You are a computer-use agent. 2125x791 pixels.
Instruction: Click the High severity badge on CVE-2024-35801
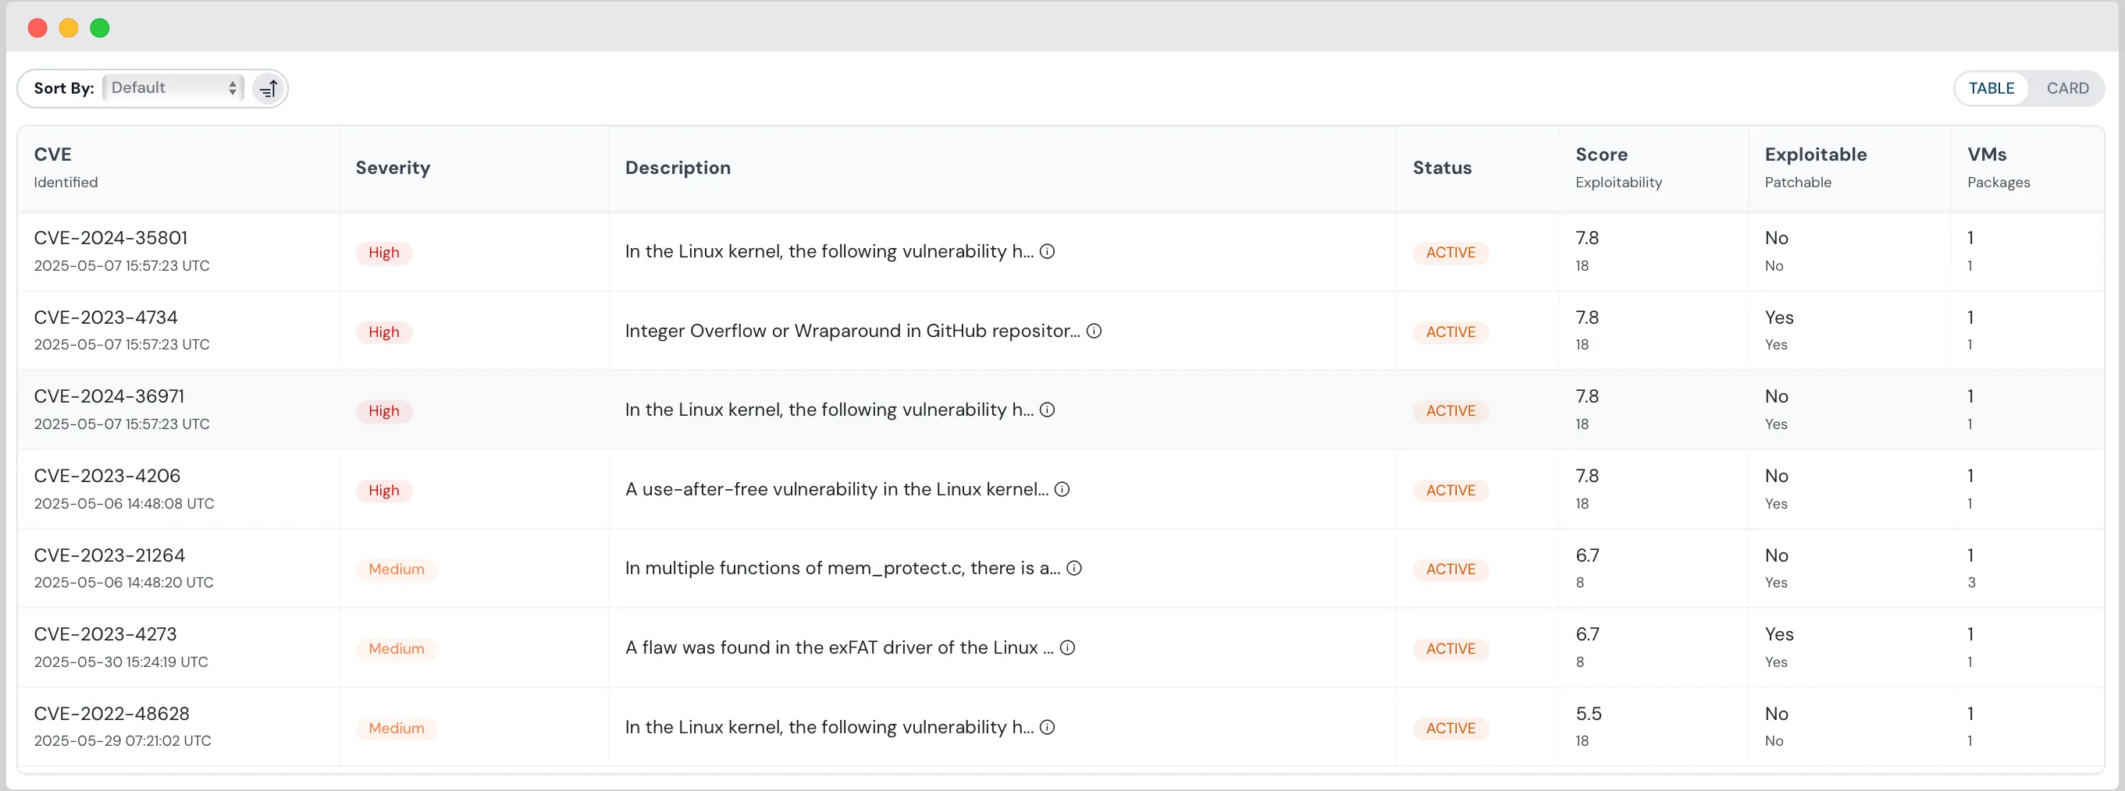coord(383,252)
